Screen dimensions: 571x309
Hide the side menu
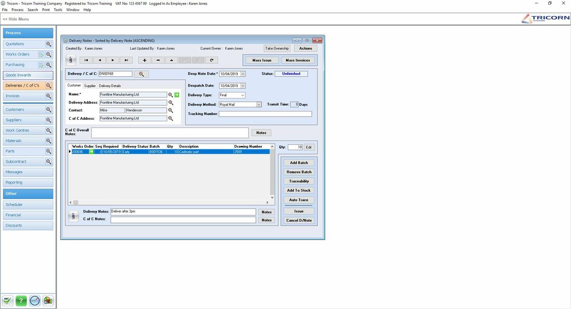point(16,19)
